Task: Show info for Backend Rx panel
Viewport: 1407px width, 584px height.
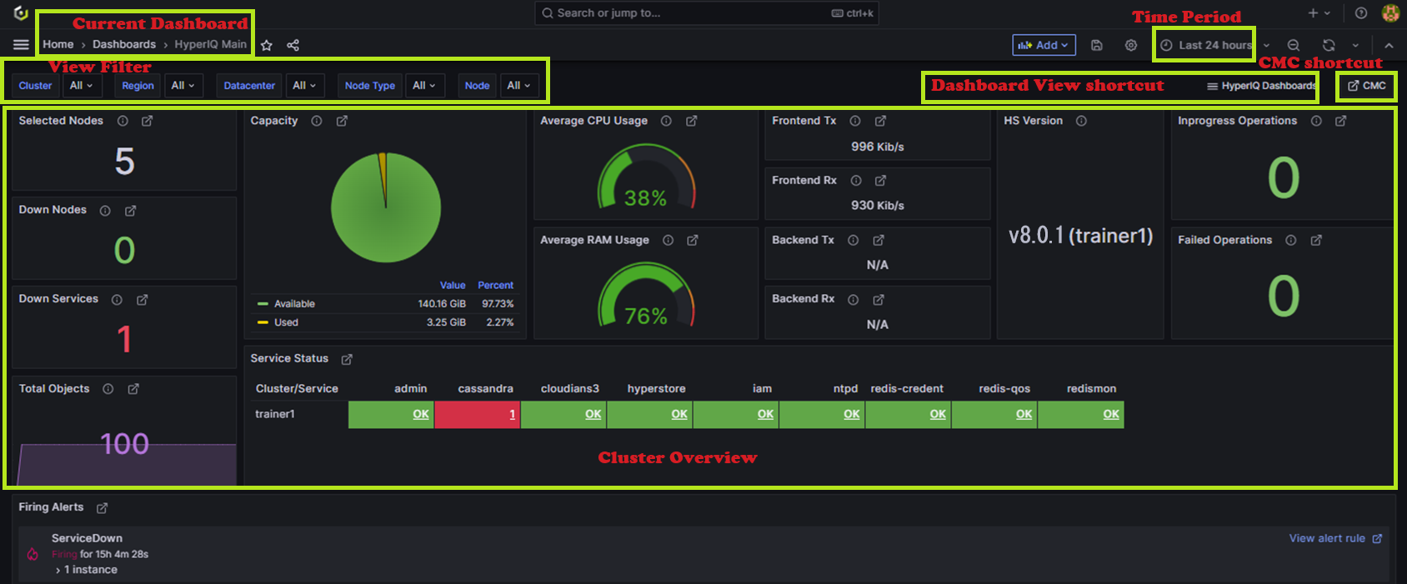Action: tap(854, 300)
